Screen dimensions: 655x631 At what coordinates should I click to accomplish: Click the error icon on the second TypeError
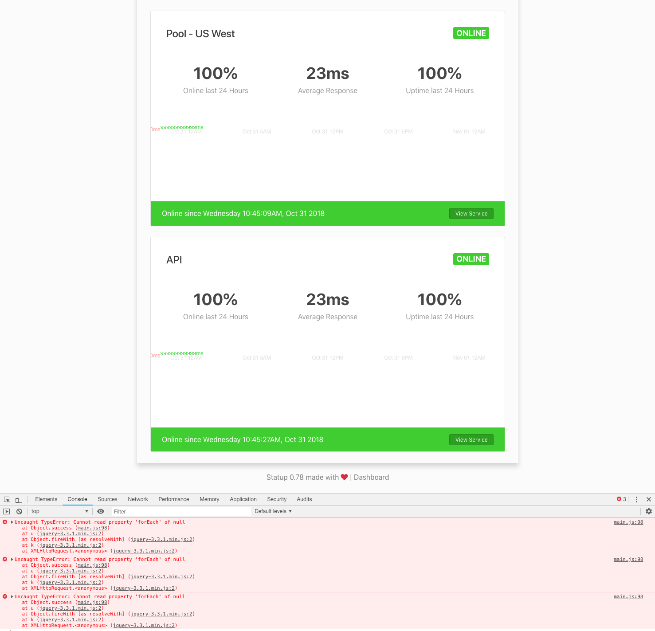(x=5, y=559)
